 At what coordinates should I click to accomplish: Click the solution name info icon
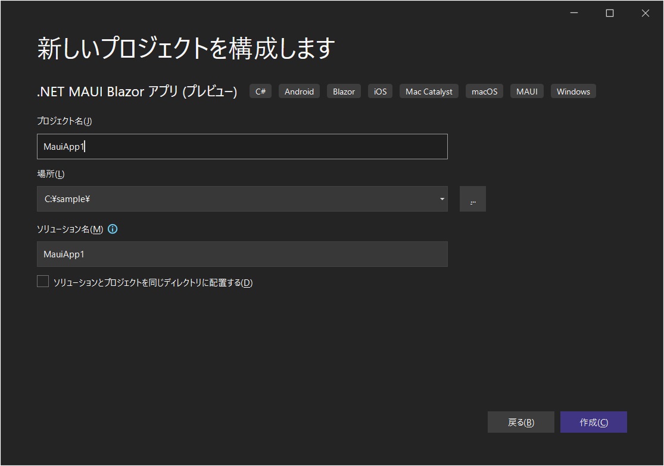(113, 229)
